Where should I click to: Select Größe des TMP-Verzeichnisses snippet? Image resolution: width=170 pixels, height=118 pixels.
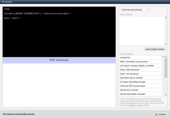tap(140, 86)
